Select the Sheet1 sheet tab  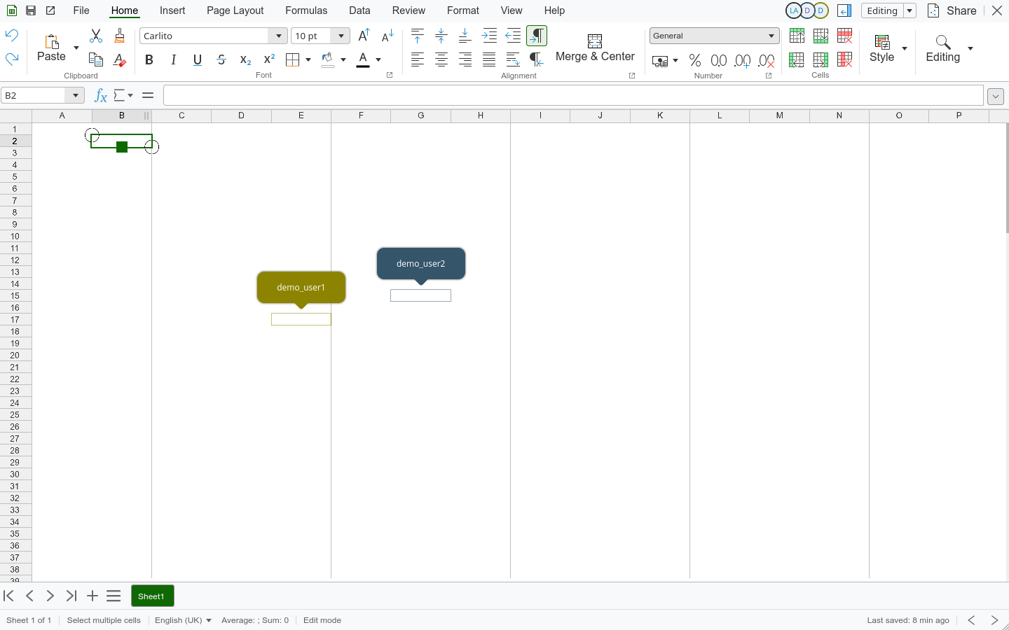coord(151,596)
